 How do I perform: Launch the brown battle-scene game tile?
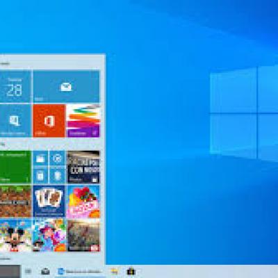[x=83, y=236]
